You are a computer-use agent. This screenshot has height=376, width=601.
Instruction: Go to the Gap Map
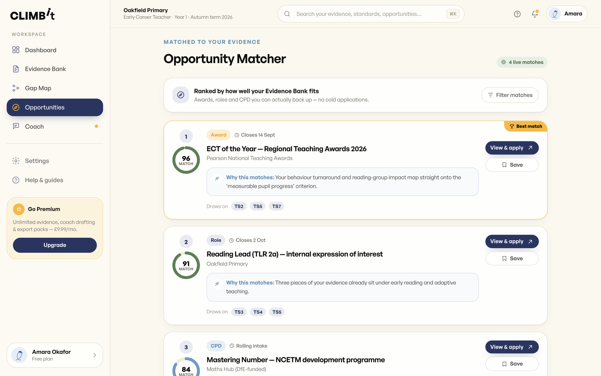point(55,88)
